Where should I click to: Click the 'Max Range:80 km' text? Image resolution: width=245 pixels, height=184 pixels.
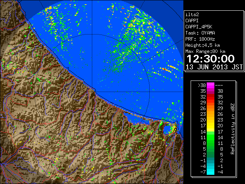coord(205,51)
